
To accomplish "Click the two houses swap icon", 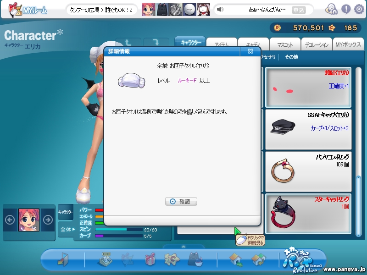I will [x=258, y=259].
